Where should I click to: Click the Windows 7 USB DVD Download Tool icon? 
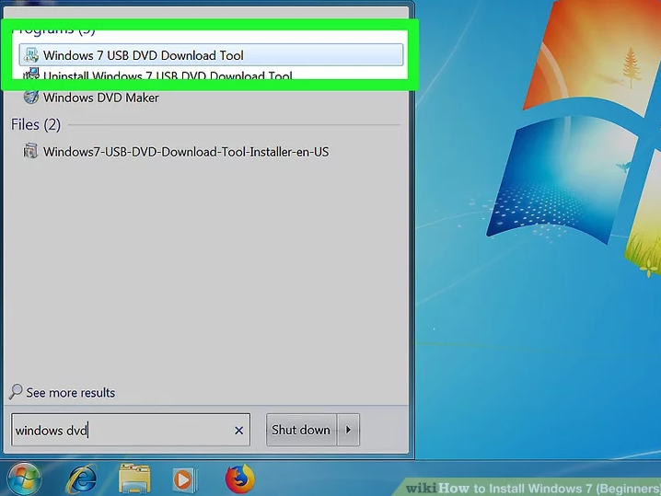(31, 55)
